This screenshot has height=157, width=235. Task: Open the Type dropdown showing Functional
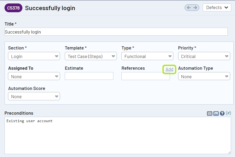pos(147,56)
